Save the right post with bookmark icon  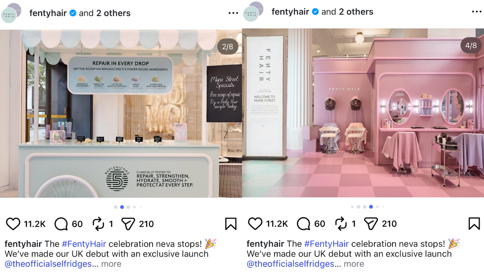coord(474,223)
